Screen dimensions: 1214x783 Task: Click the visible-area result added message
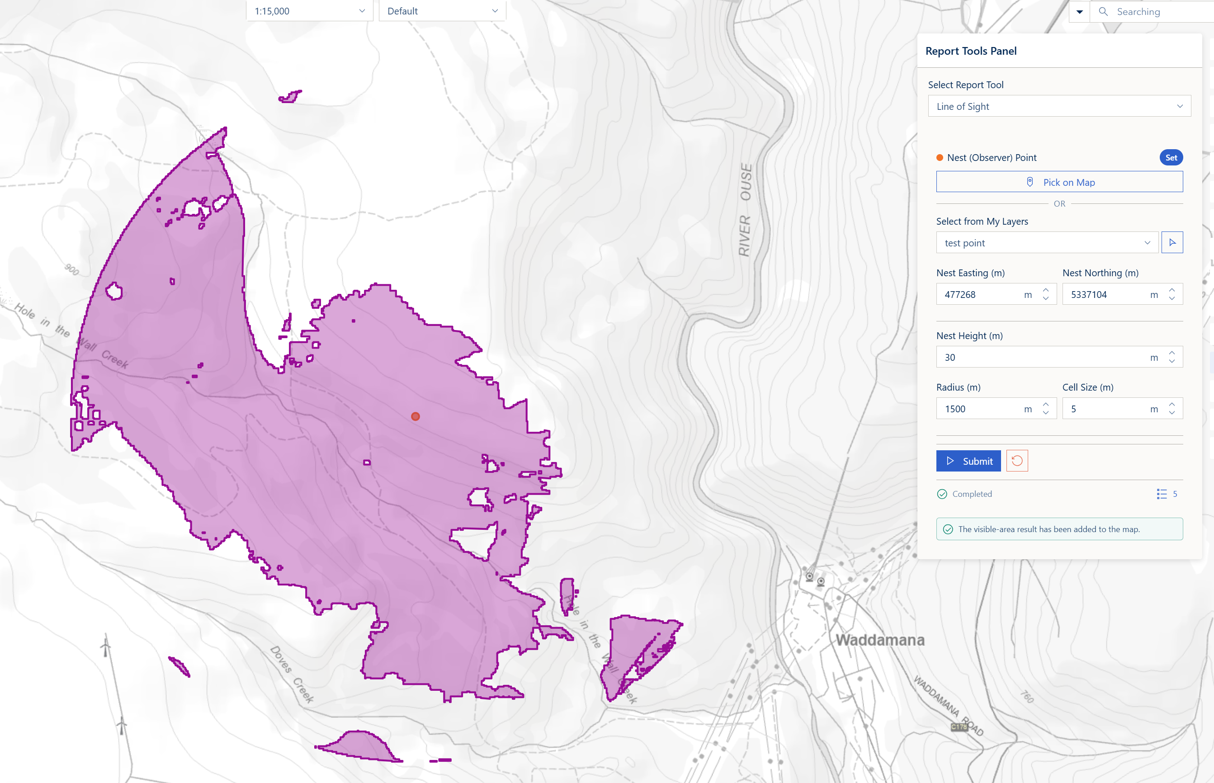point(1059,529)
